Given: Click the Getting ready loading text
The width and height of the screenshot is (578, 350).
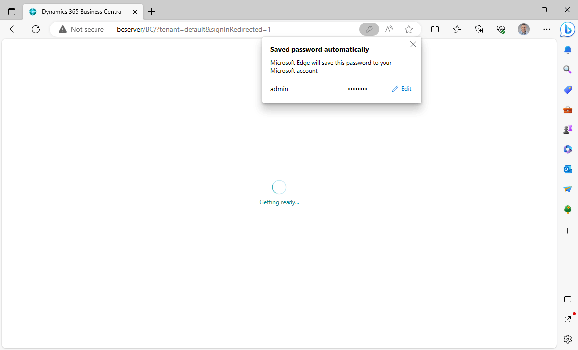Looking at the screenshot, I should [x=279, y=202].
